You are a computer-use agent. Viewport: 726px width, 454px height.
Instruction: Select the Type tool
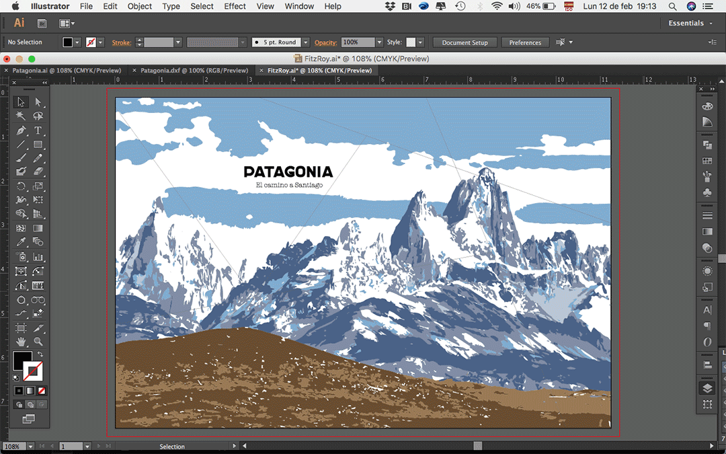38,130
